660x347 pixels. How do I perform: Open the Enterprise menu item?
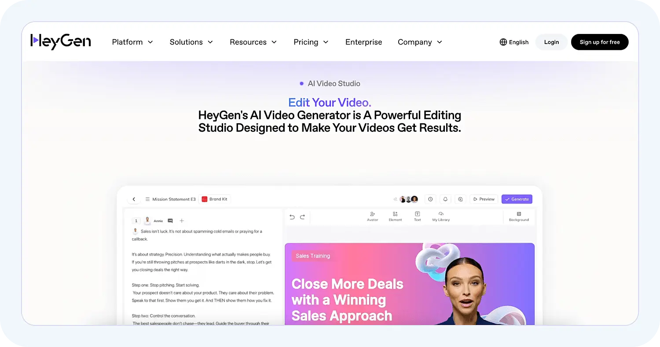363,42
